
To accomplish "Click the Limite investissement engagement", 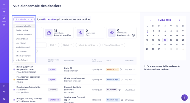I will pyautogui.click(x=75, y=78).
